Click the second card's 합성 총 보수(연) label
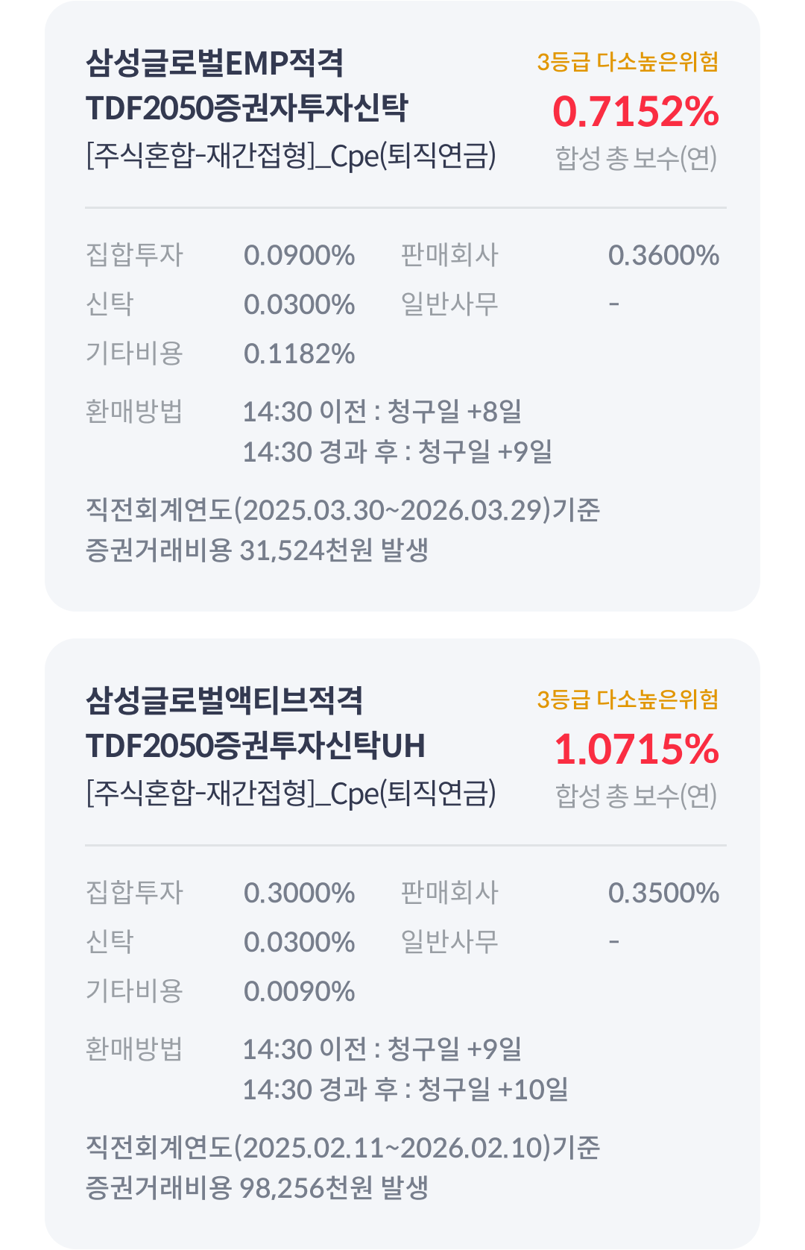 click(636, 796)
